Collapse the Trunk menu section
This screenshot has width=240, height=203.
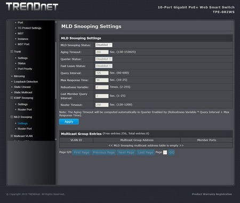tap(12, 52)
